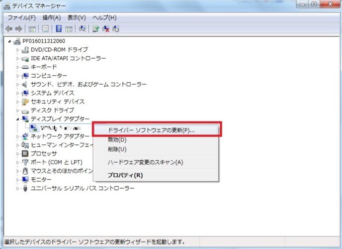Select the ディスプレイ アダプター label
This screenshot has width=342, height=249.
pos(60,119)
